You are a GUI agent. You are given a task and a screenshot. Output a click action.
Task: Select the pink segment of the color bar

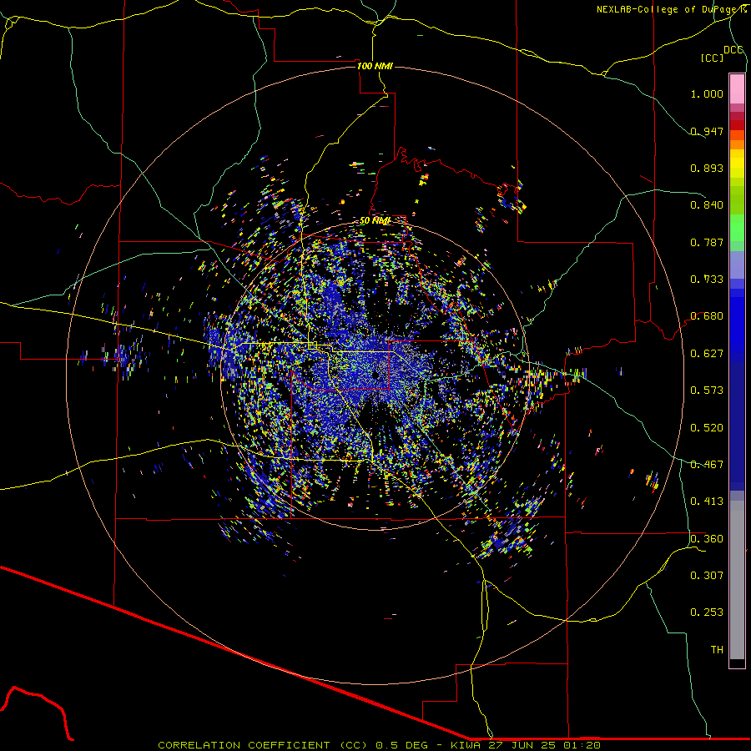[x=737, y=88]
